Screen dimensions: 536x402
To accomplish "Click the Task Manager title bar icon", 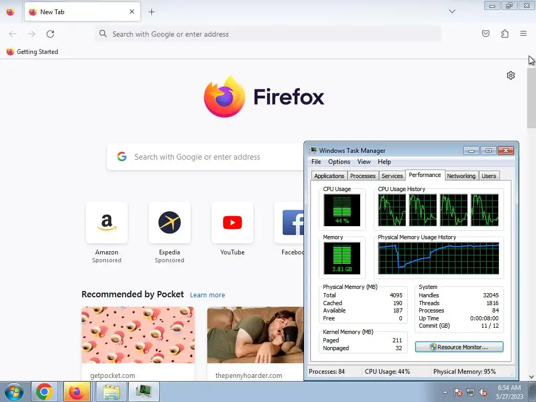I will (313, 150).
